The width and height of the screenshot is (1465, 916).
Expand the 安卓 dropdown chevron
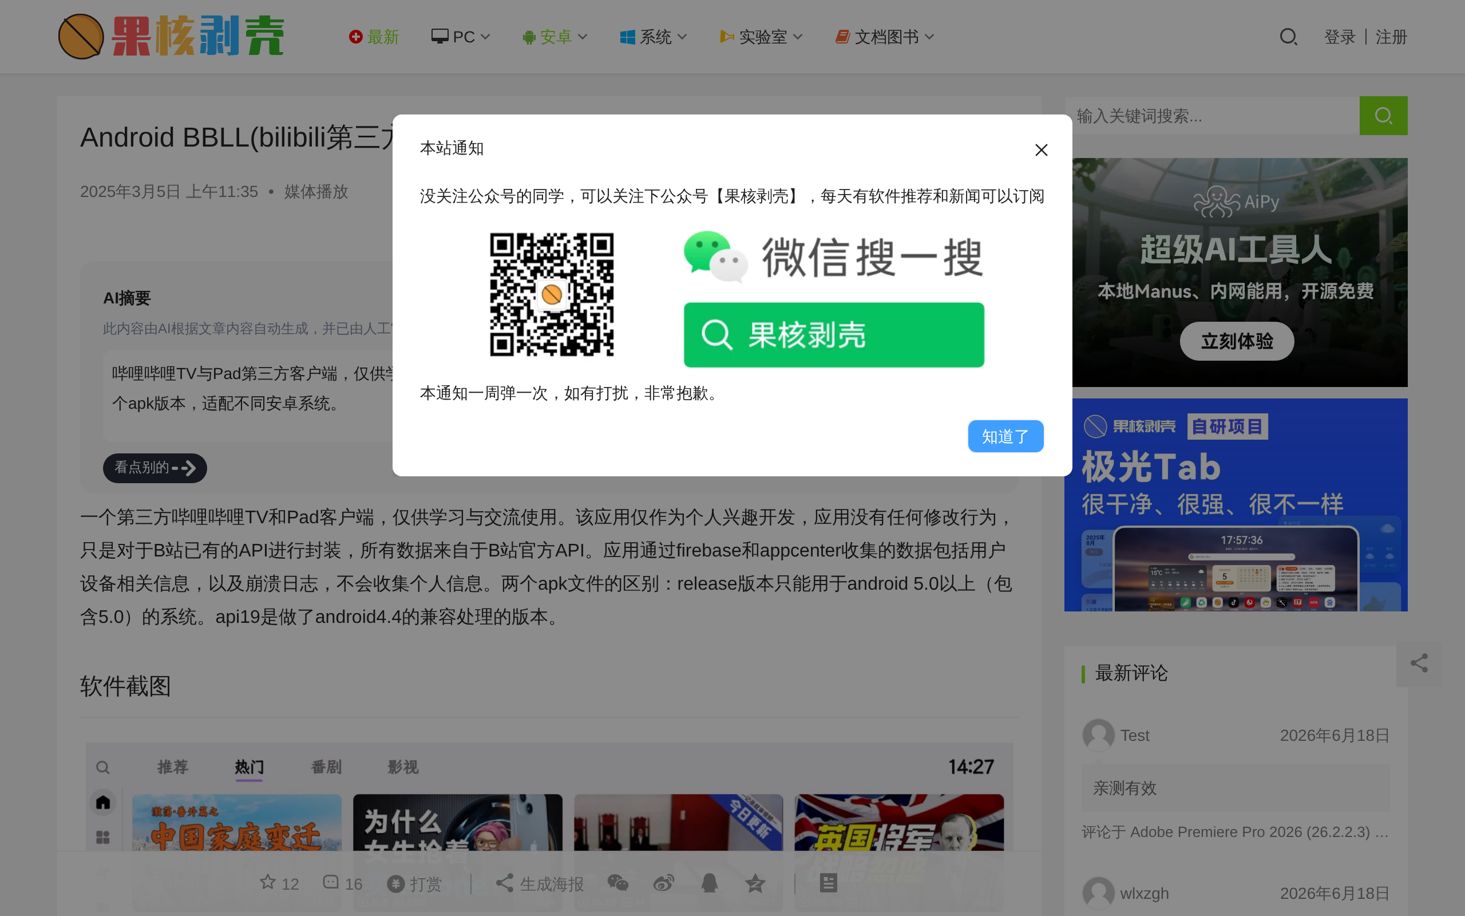pyautogui.click(x=583, y=37)
